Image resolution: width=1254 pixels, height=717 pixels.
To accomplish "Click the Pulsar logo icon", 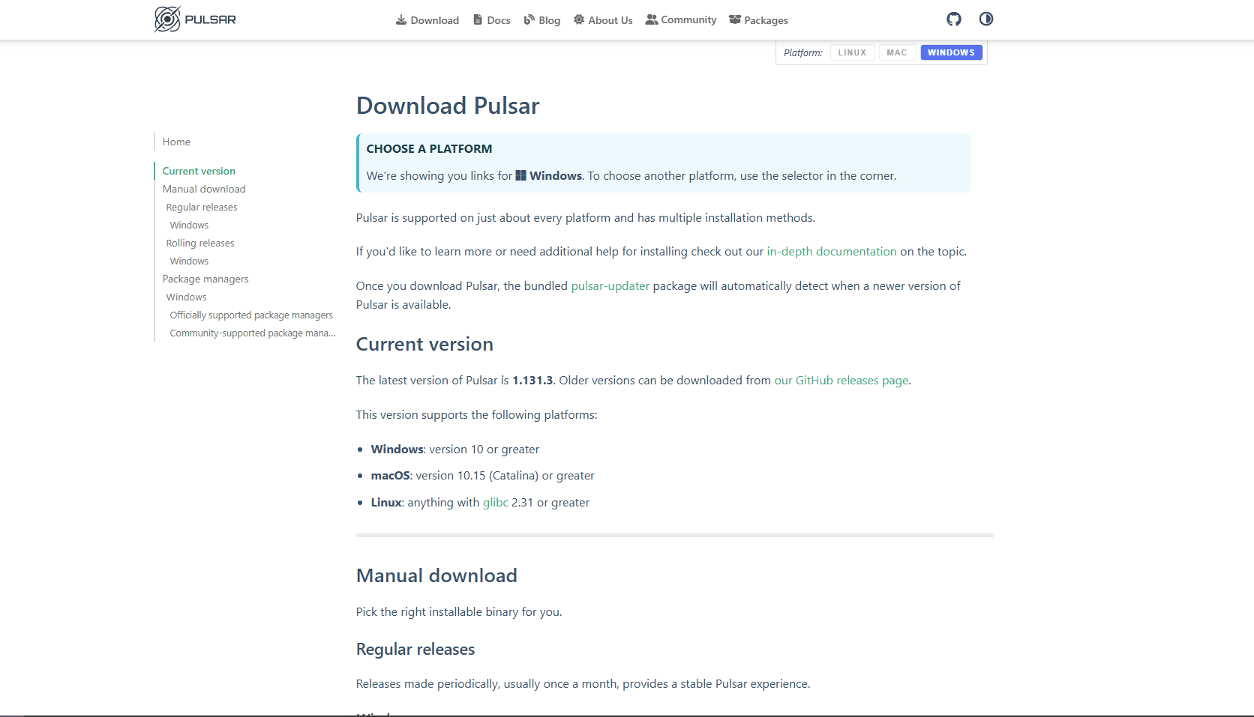I will pos(167,19).
